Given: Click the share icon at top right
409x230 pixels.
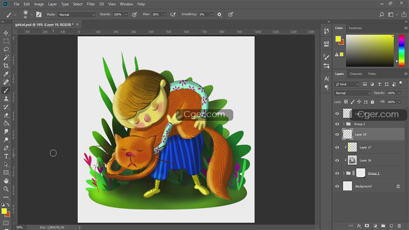Looking at the screenshot, I should click(404, 14).
